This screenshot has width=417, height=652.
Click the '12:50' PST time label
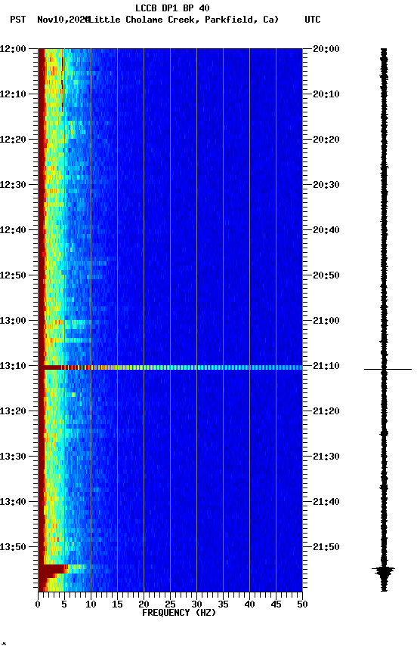coord(13,275)
